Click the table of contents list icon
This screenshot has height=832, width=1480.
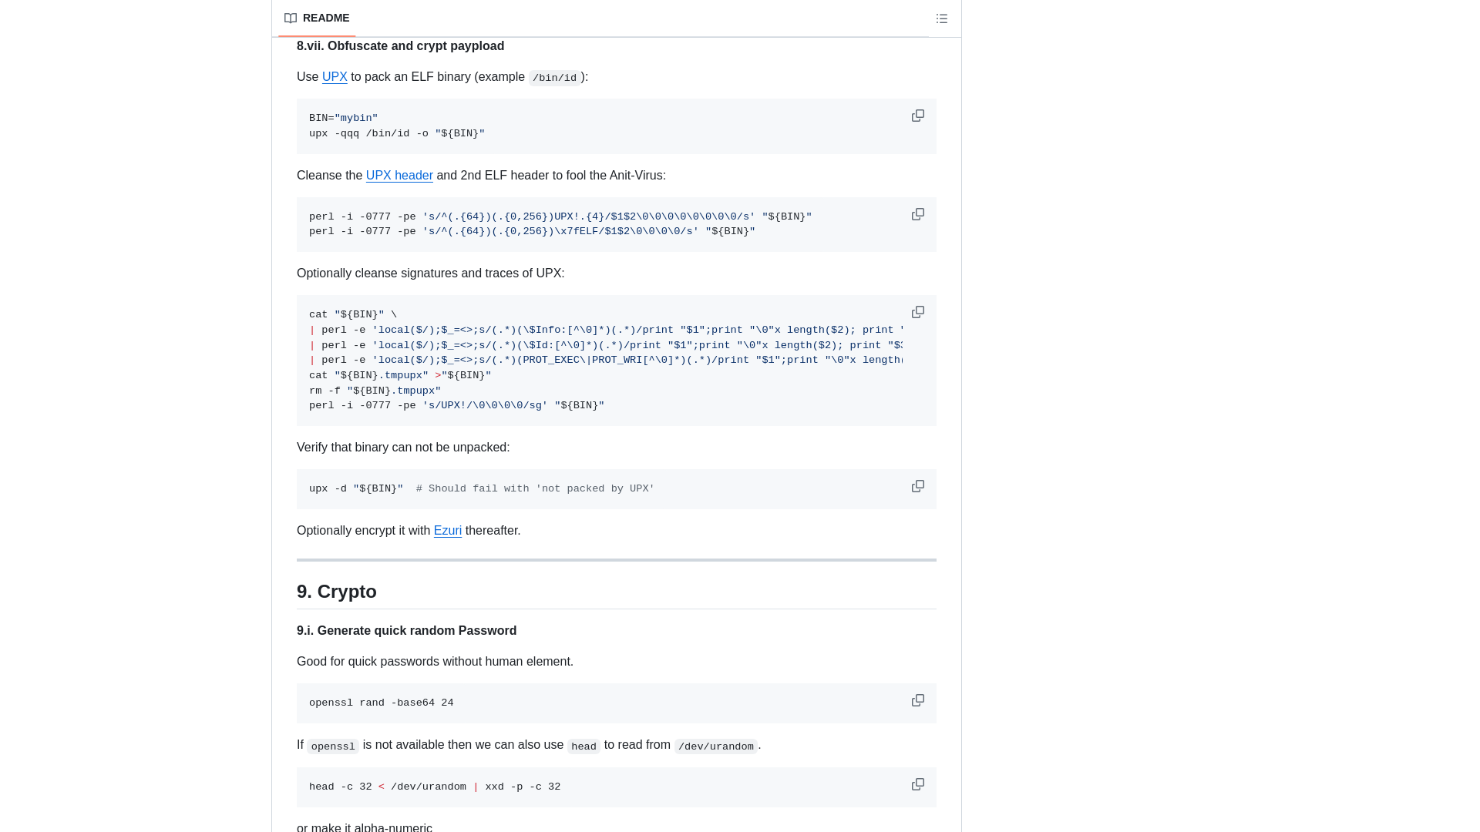(x=941, y=18)
